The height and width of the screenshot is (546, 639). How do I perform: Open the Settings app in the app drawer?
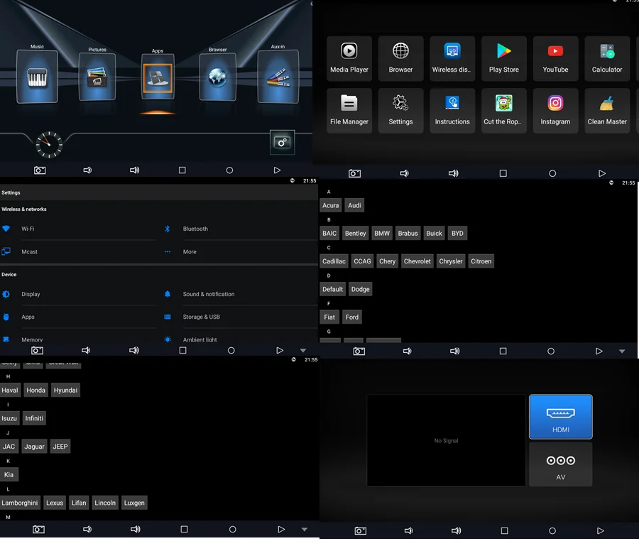(400, 111)
